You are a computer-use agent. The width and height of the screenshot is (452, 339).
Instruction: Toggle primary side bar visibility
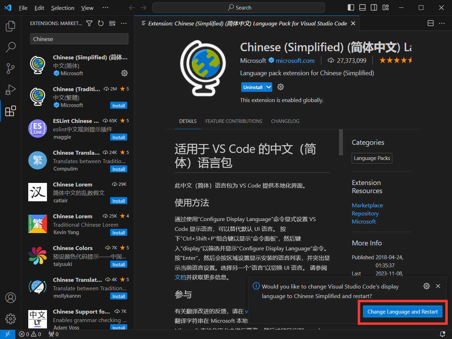coord(351,7)
